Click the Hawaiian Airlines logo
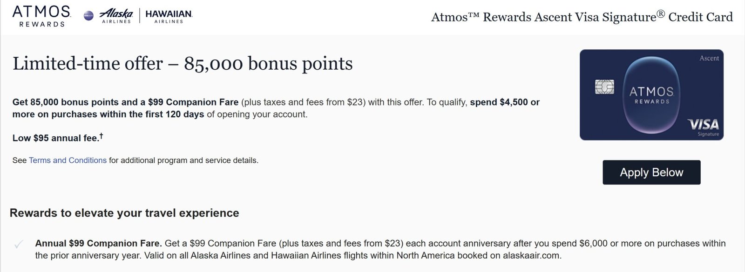Screen dimensions: 745x272 pos(169,16)
